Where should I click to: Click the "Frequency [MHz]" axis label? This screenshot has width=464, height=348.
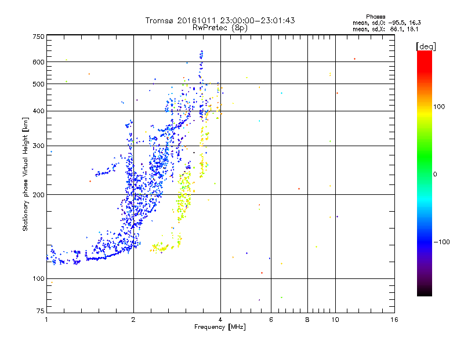pos(220,327)
